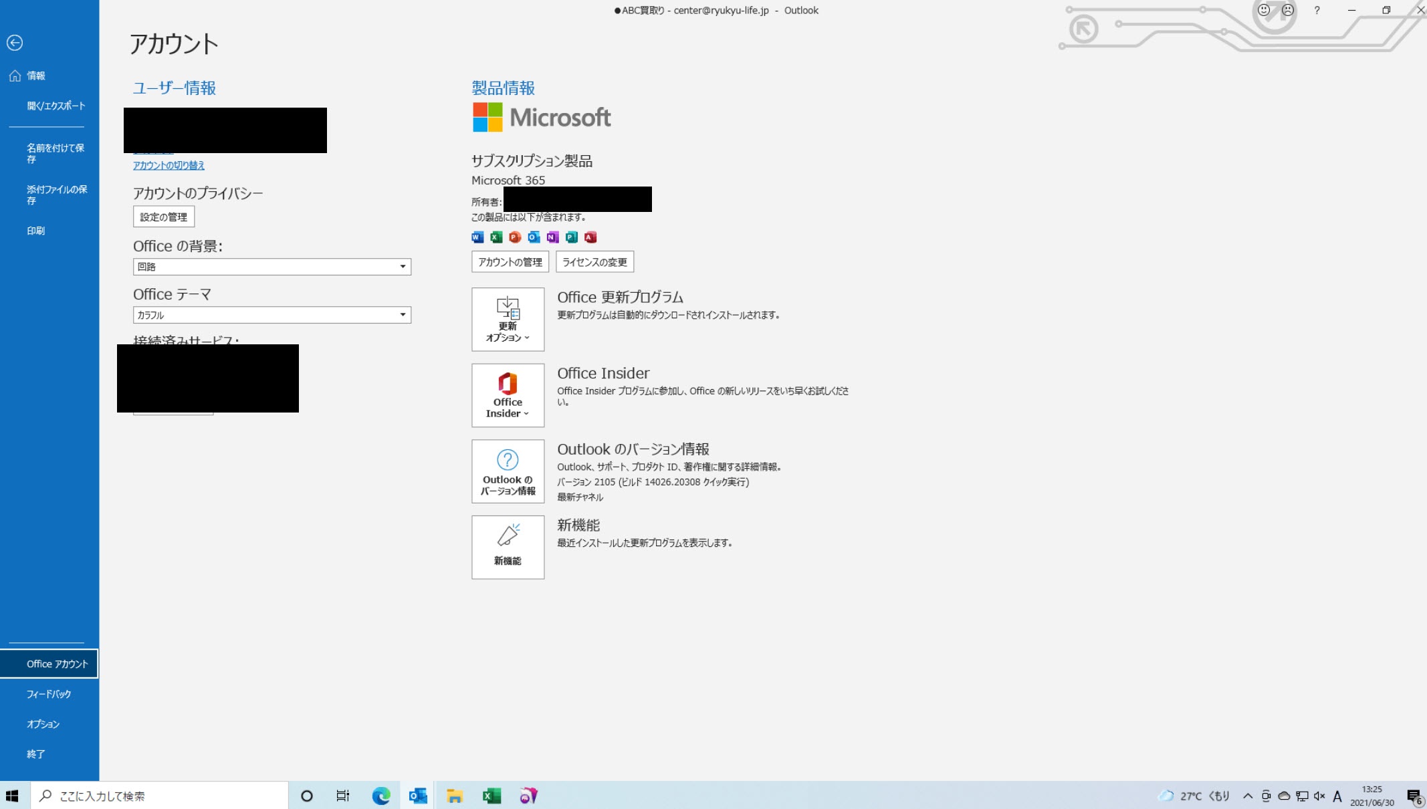Open Excel from the taskbar
Viewport: 1427px width, 809px height.
[x=491, y=796]
